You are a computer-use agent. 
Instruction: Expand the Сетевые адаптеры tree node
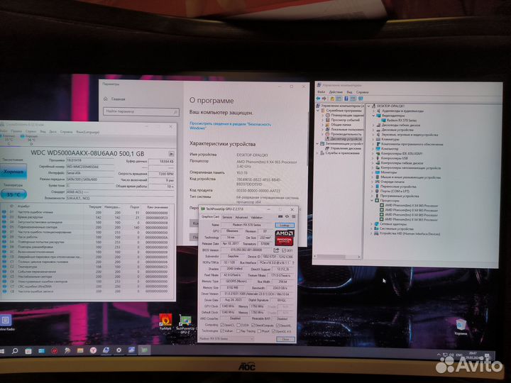click(x=371, y=224)
